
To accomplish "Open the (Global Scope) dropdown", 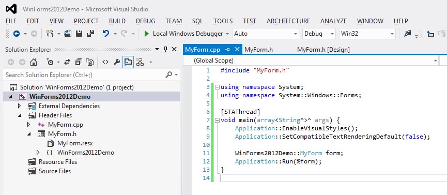I will 311,61.
